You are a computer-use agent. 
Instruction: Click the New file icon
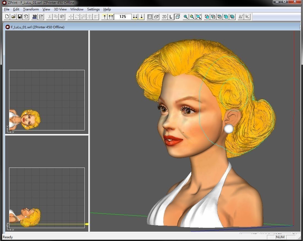coord(7,17)
